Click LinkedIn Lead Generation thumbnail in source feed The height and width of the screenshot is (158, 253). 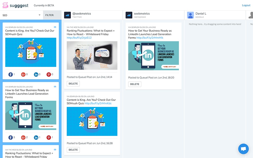[x=31, y=115]
